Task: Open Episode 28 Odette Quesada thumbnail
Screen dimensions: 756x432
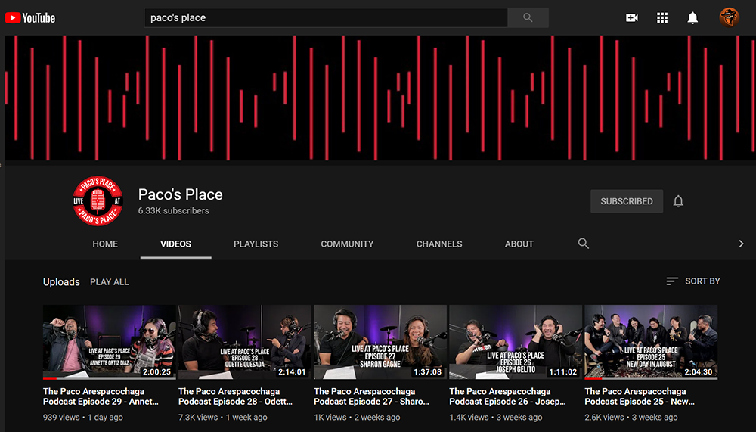Action: (x=245, y=342)
